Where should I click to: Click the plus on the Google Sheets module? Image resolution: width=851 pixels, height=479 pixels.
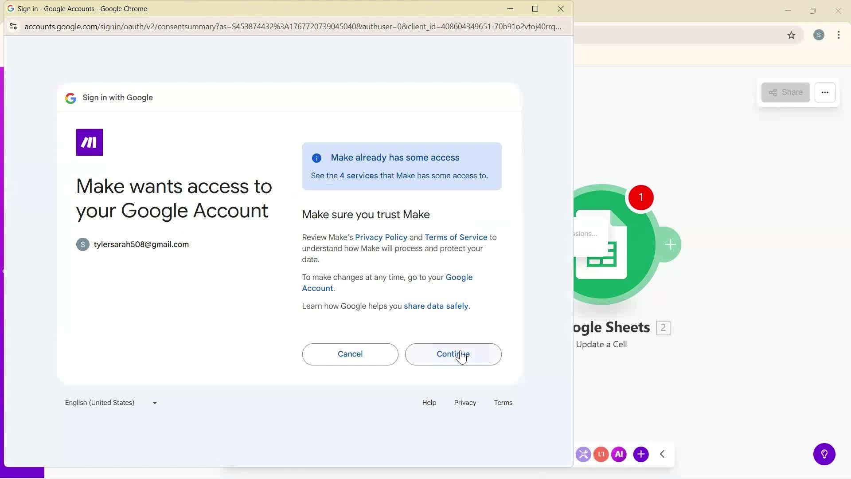click(671, 244)
